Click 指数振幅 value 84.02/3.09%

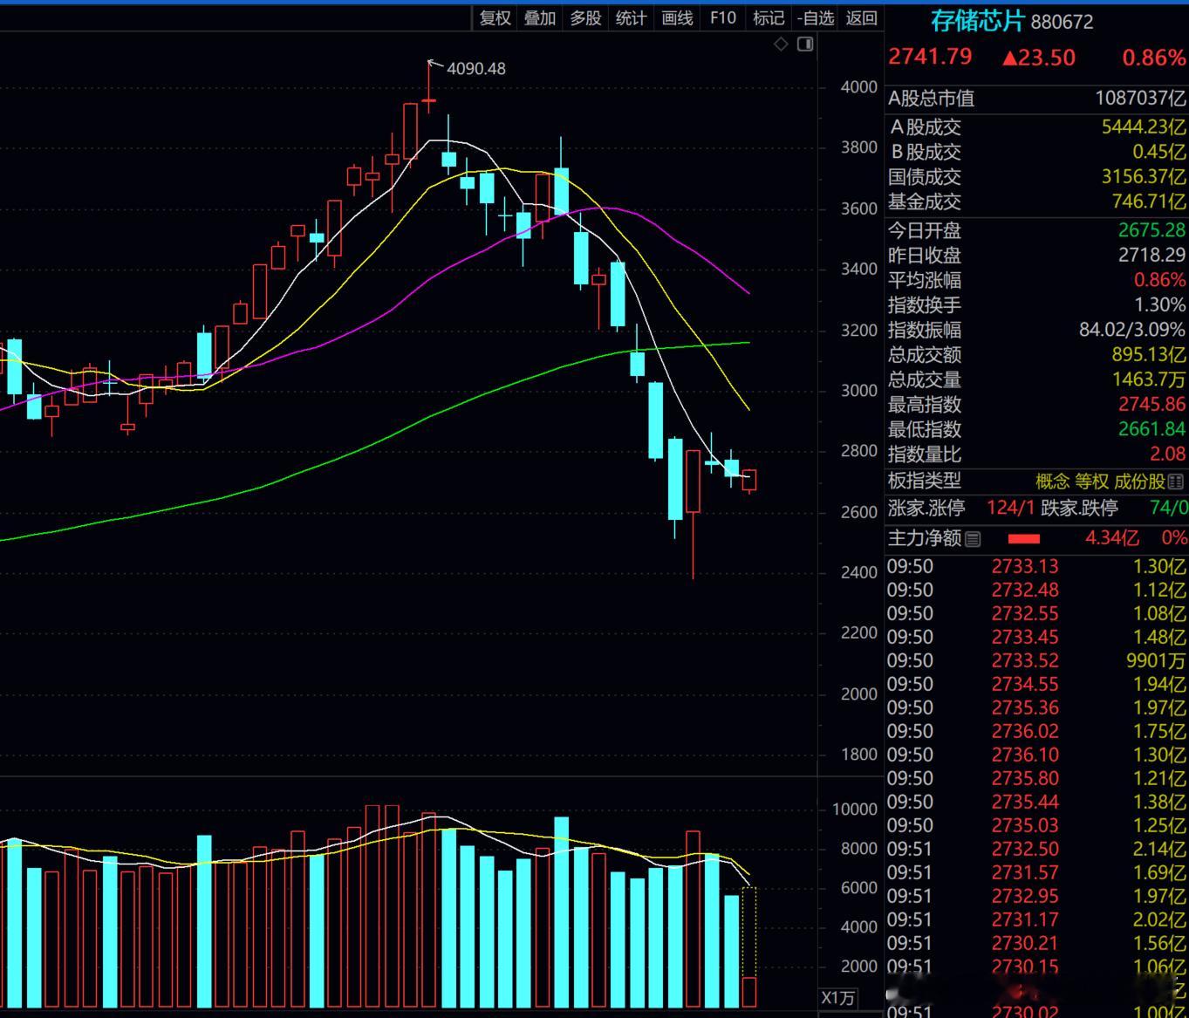tap(1132, 330)
